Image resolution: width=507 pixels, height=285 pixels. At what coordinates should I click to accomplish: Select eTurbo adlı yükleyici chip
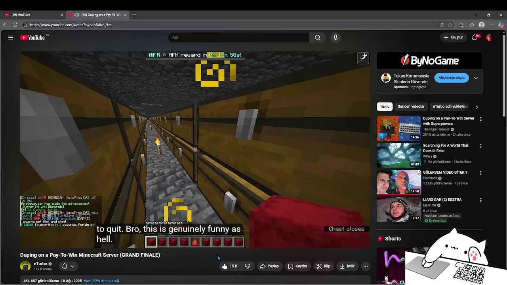pos(451,106)
